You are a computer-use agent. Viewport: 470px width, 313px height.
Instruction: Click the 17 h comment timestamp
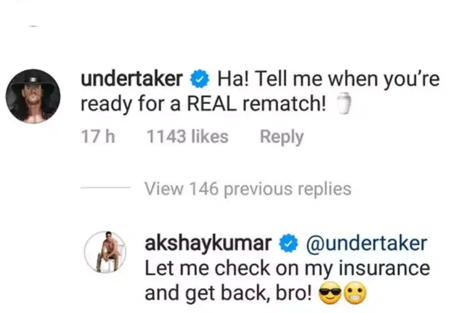(98, 136)
